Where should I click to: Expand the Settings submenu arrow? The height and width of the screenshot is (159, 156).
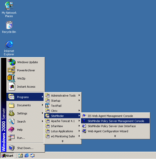pos(43,113)
